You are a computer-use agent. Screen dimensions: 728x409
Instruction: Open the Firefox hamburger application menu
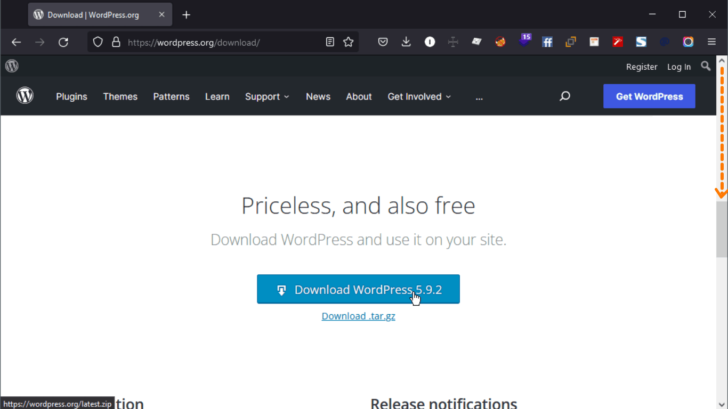(x=711, y=42)
